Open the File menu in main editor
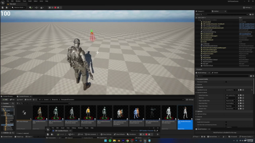This screenshot has height=143, width=255. pos(8,1)
